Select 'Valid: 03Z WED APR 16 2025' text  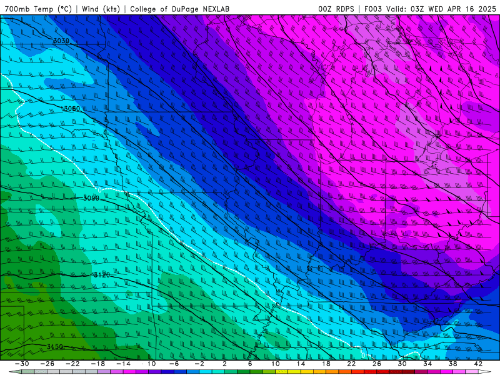(441, 9)
